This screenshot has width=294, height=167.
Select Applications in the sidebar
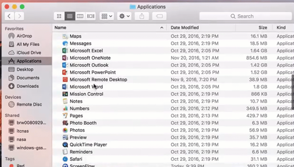(x=27, y=61)
